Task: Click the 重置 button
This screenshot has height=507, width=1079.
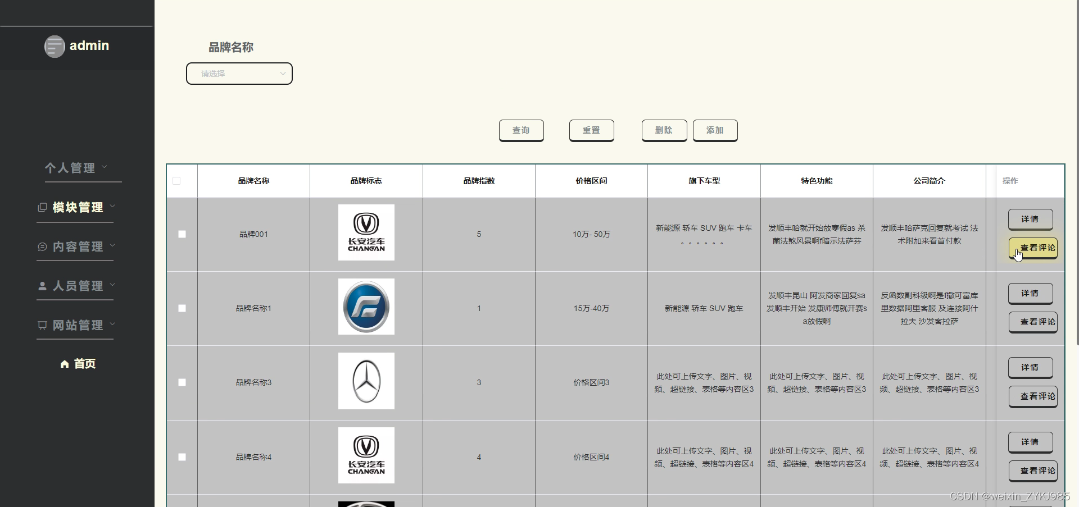Action: pyautogui.click(x=591, y=130)
